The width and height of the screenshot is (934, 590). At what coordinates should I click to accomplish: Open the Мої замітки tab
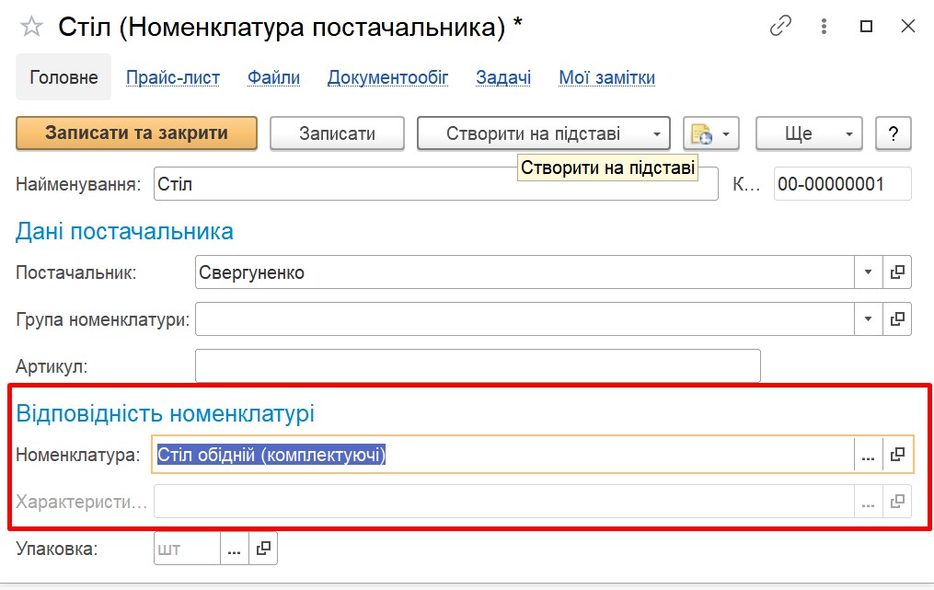[607, 77]
